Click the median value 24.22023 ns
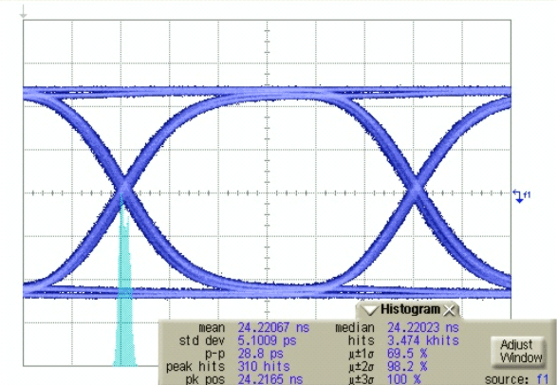 click(422, 327)
